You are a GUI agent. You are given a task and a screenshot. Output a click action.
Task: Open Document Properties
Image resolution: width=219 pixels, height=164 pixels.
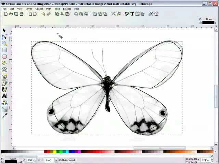pos(156,14)
